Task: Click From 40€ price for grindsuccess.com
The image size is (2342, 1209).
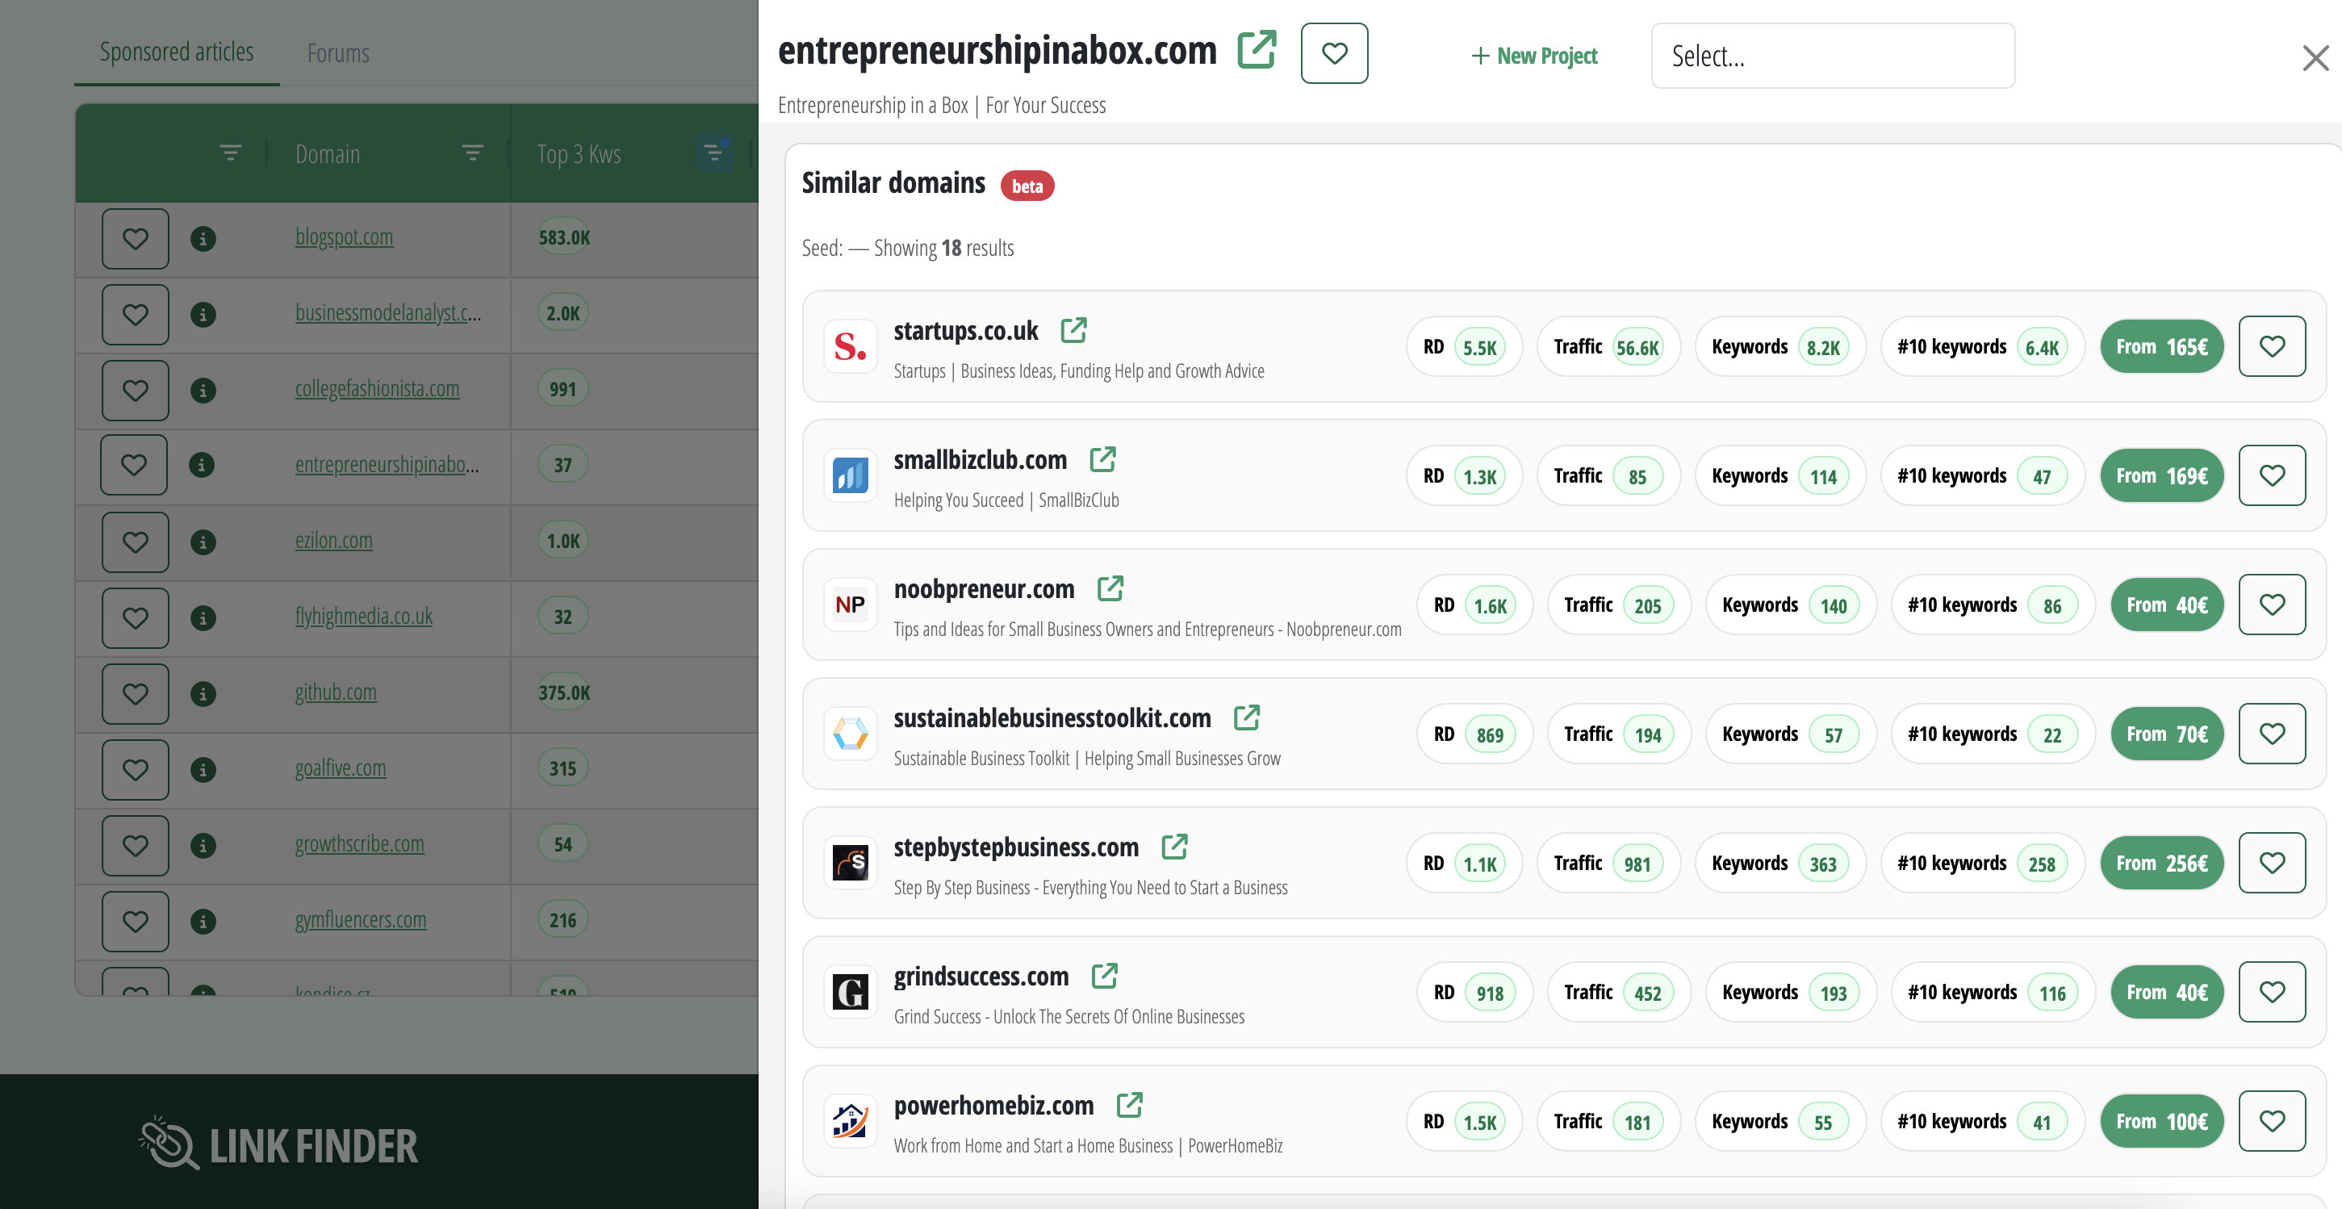Action: coord(2167,992)
